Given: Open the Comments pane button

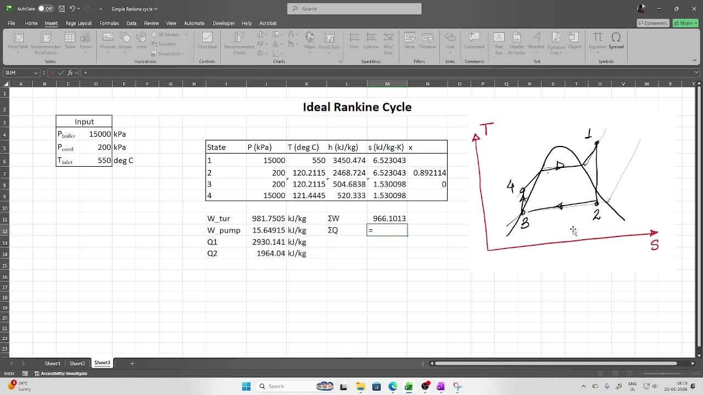Looking at the screenshot, I should point(652,23).
